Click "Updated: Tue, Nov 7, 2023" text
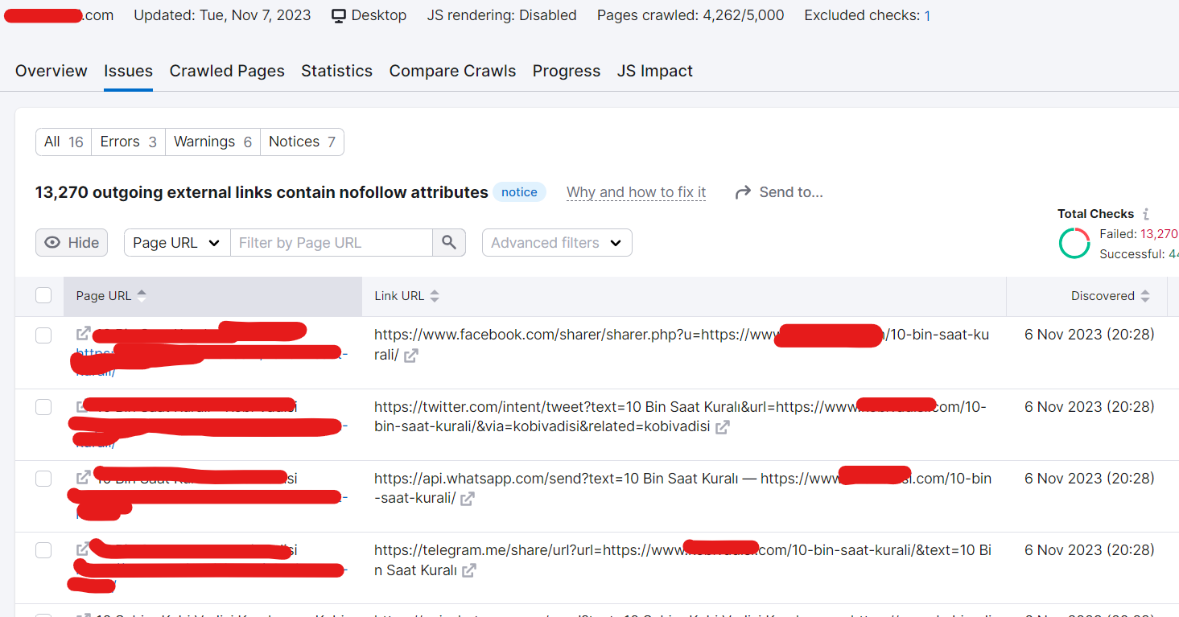The image size is (1179, 617). coord(222,15)
